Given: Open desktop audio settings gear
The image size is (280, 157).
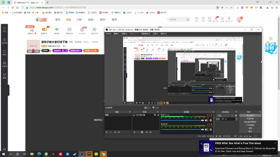Looking at the screenshot, I should pos(211,129).
